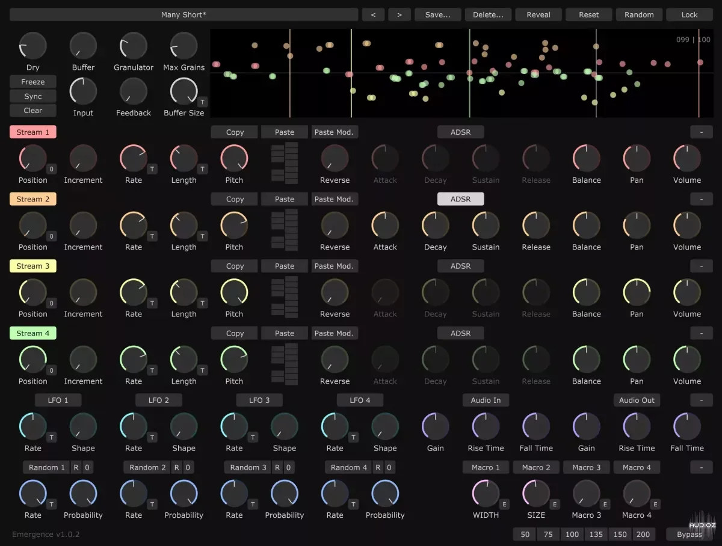Set the UI scale to 135
This screenshot has width=722, height=546.
[596, 534]
